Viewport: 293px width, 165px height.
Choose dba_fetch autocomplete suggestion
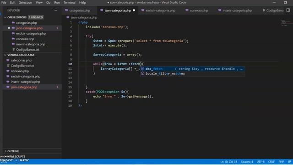pyautogui.click(x=193, y=69)
